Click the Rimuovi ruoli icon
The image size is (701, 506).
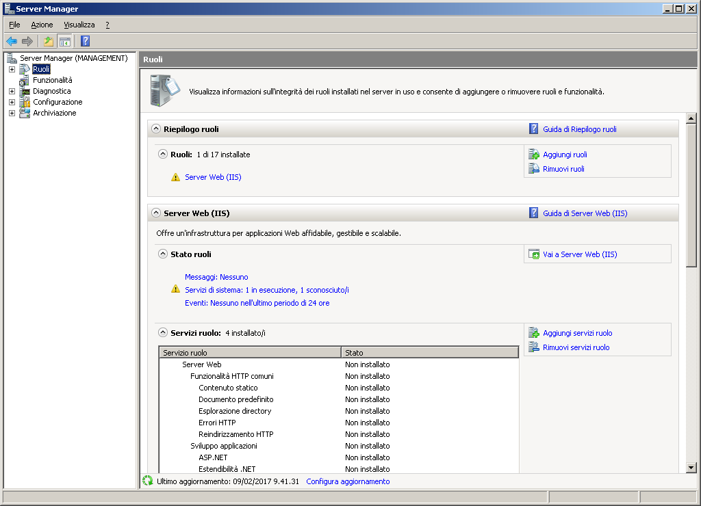(534, 169)
